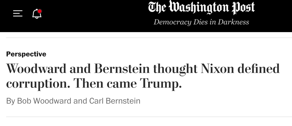Click the word "corruption." in the headline
Image resolution: width=292 pixels, height=126 pixels.
38,84
